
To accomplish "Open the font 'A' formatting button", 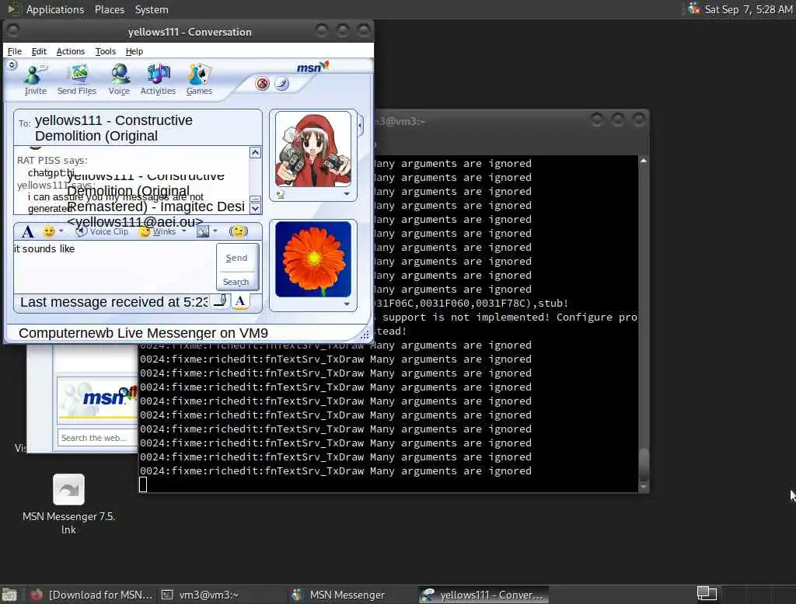I will (x=27, y=232).
